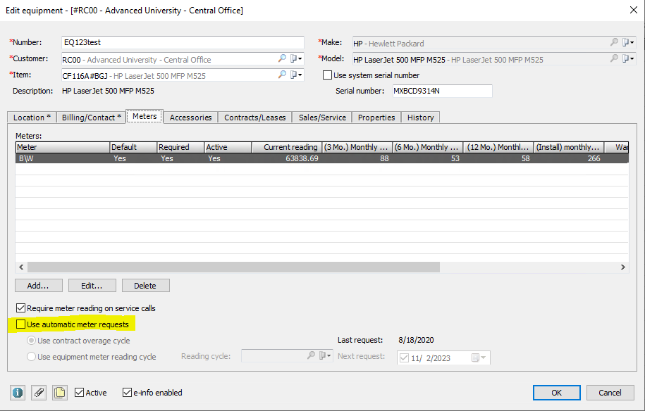Image resolution: width=645 pixels, height=411 pixels.
Task: Click the scroll left arrow of meters grid
Action: click(x=21, y=267)
